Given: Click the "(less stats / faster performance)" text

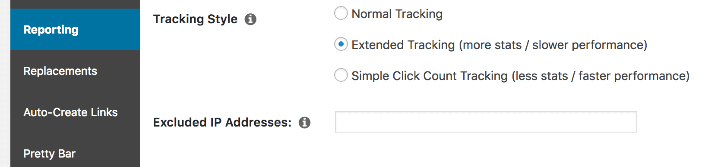Looking at the screenshot, I should coord(601,76).
